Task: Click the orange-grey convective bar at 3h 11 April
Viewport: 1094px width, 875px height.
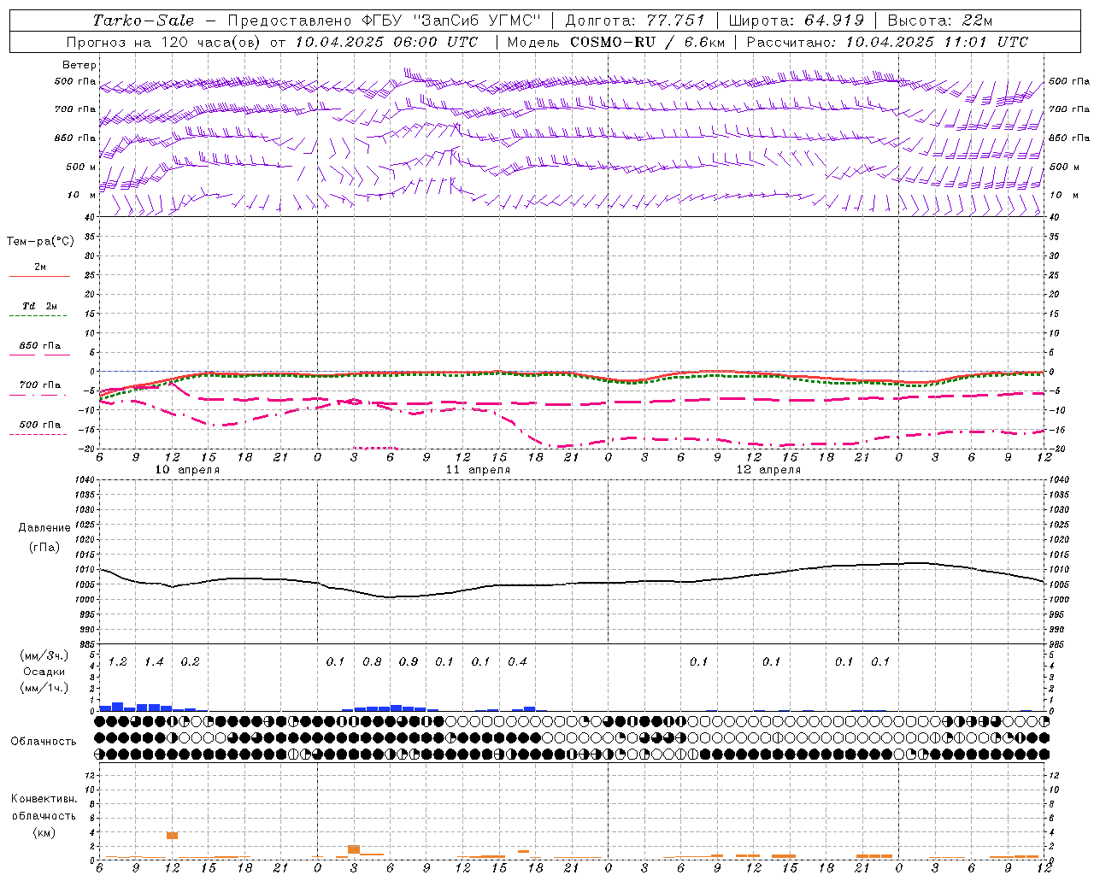Action: (354, 849)
